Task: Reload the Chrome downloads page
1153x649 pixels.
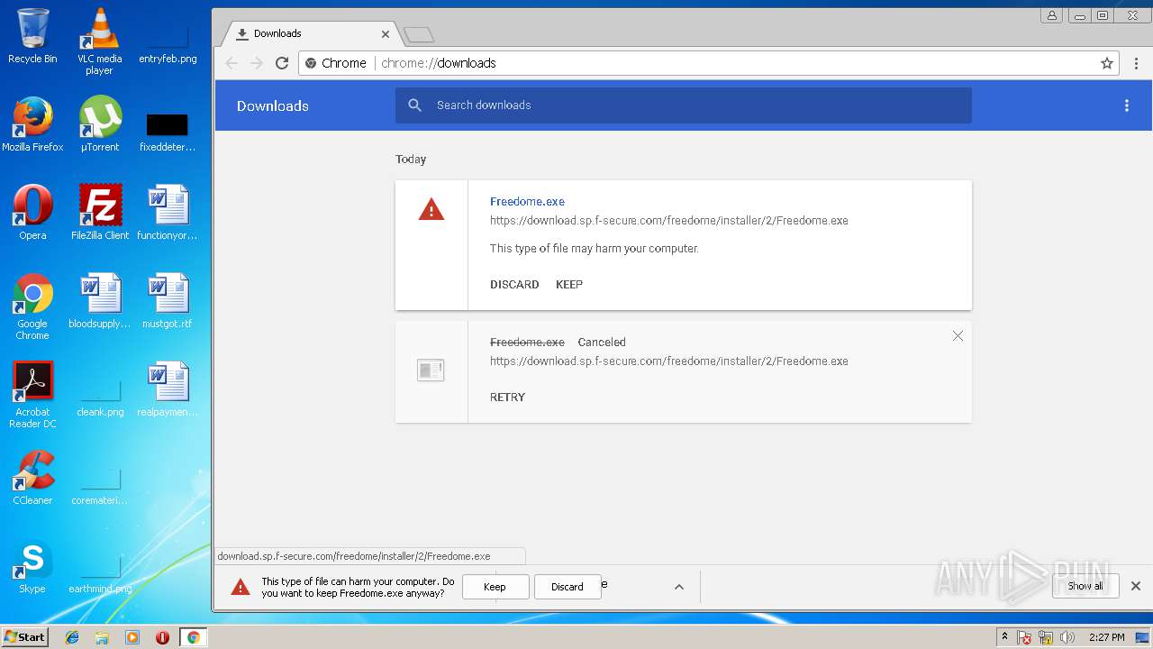Action: 282,63
